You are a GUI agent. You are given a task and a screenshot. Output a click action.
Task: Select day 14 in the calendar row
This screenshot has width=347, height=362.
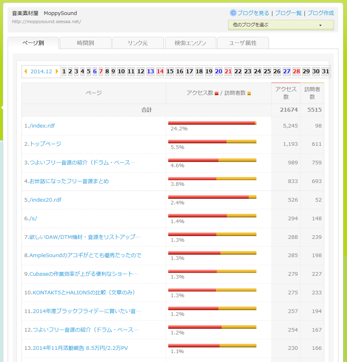[160, 72]
